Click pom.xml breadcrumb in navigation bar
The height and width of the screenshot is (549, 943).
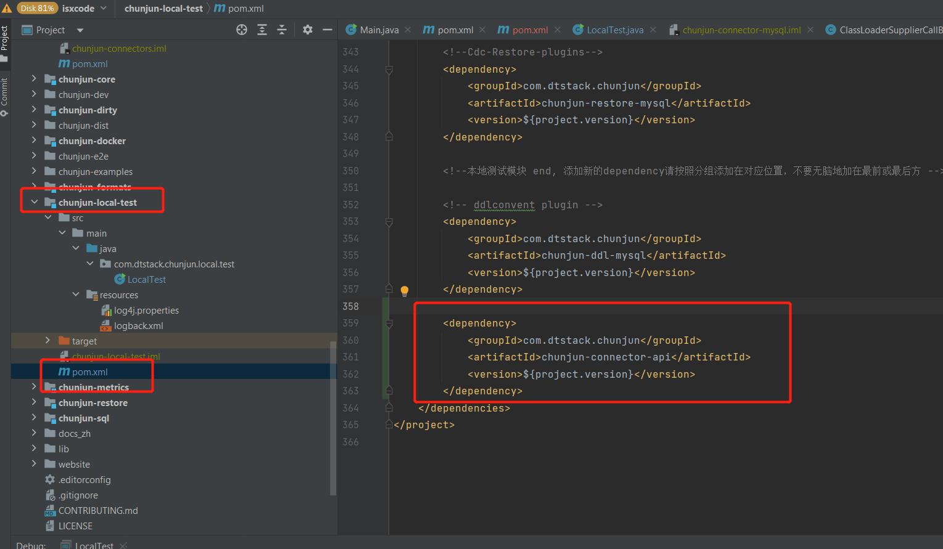click(246, 8)
